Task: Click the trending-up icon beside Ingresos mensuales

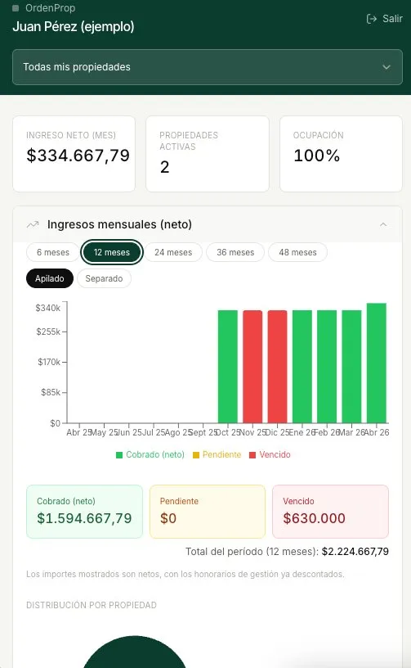Action: [33, 224]
